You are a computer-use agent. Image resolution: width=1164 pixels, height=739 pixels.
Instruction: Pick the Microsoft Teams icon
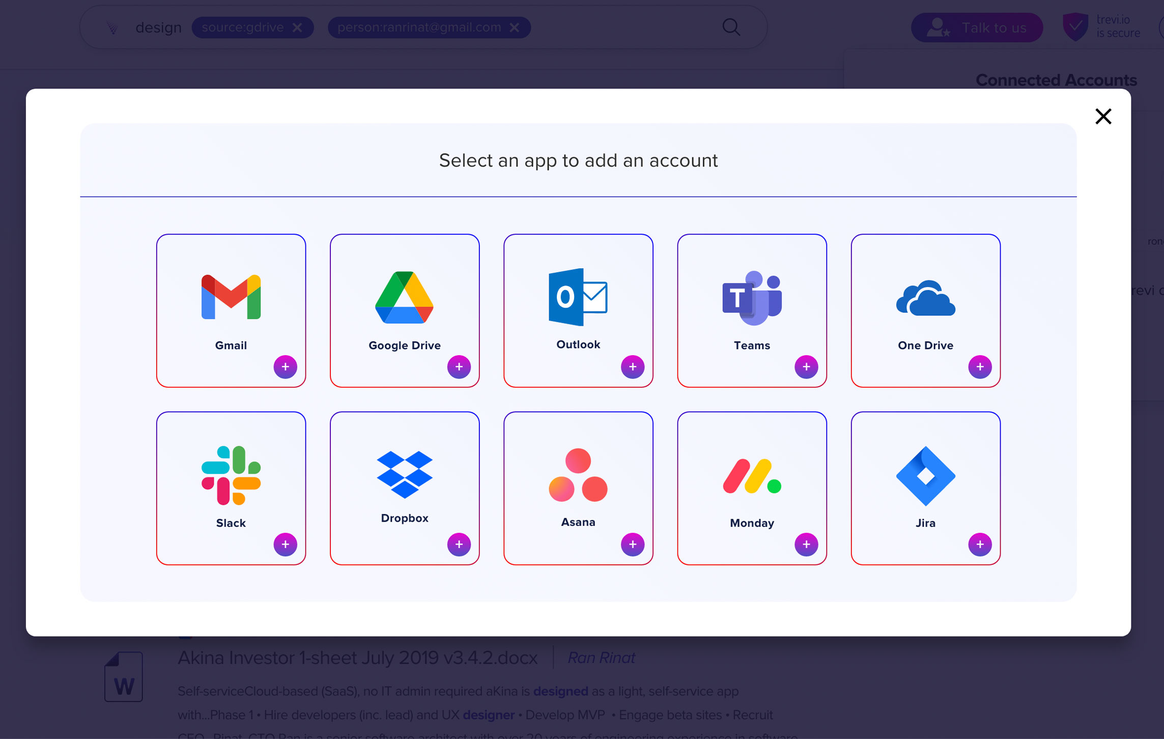(x=752, y=298)
